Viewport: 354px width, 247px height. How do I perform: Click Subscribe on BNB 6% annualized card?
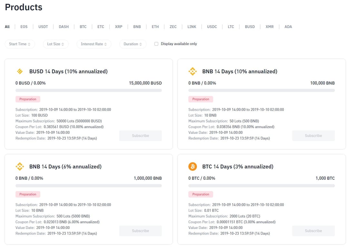pyautogui.click(x=140, y=231)
